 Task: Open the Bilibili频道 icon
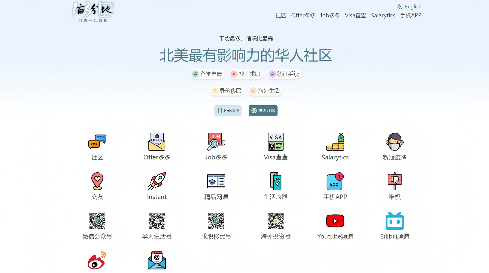(x=394, y=221)
